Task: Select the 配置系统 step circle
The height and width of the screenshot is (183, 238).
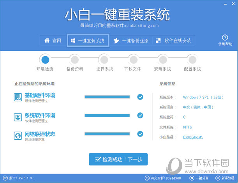Action: tap(192, 60)
